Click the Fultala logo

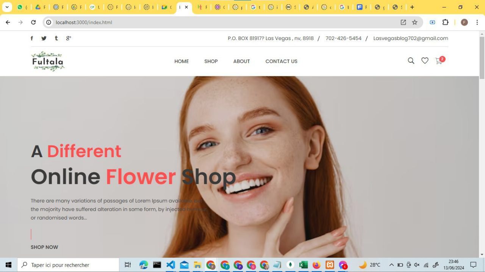(x=48, y=61)
